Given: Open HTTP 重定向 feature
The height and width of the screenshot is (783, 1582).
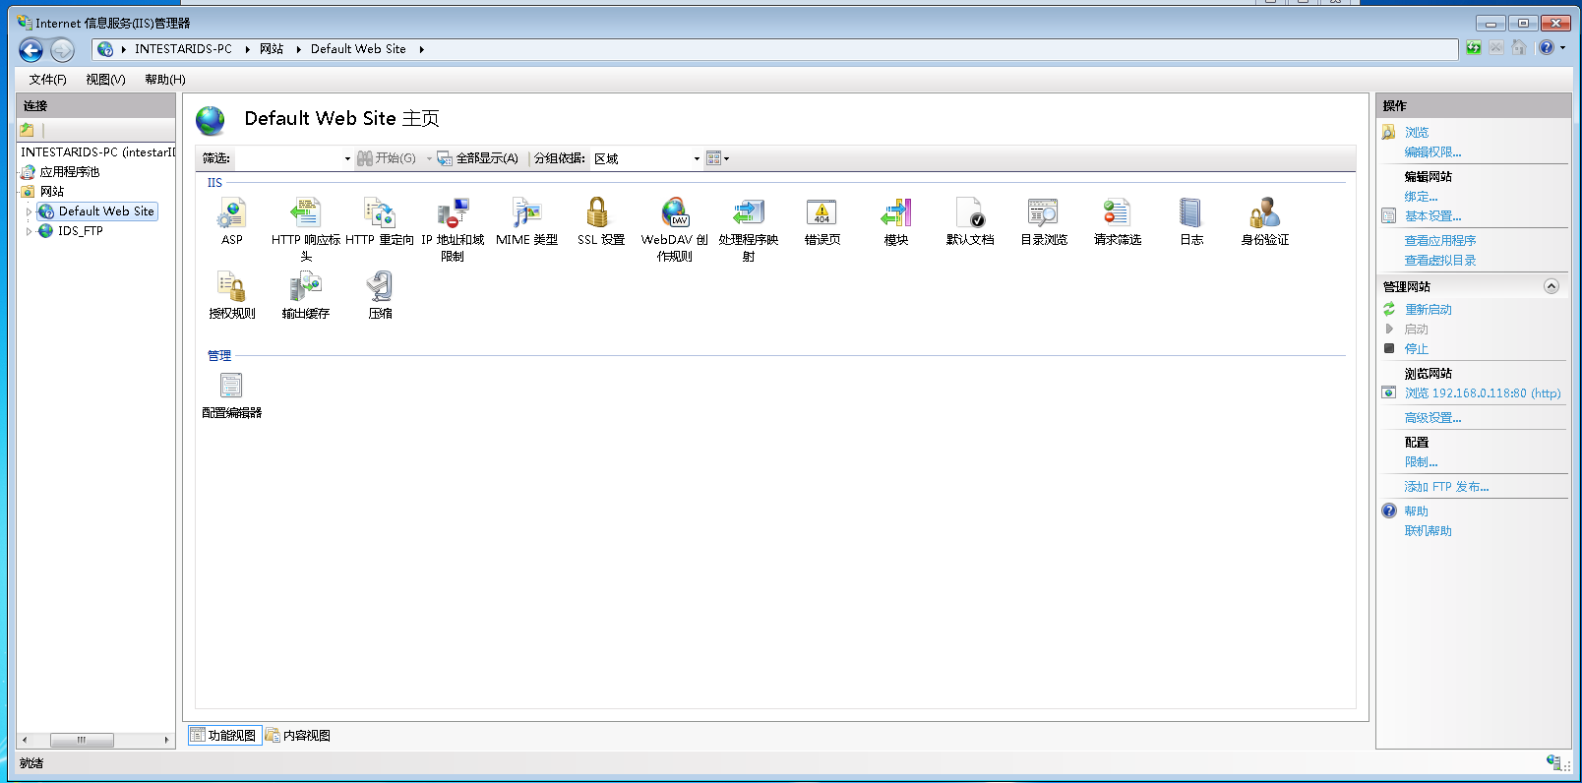Looking at the screenshot, I should pos(380,221).
